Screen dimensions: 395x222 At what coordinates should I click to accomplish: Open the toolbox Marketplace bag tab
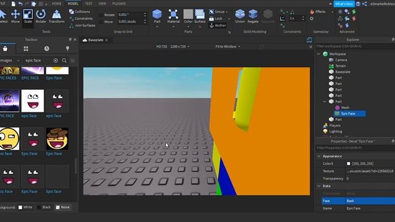(5, 49)
